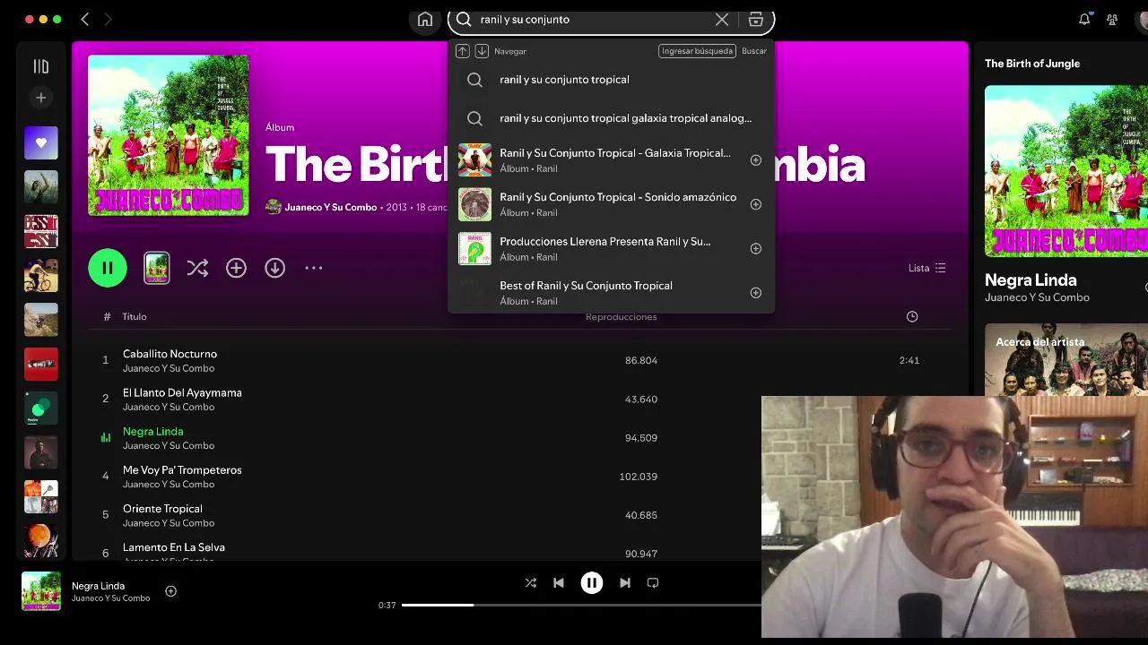Select suggestion 'galaxia tropical analog...'
Image resolution: width=1148 pixels, height=645 pixels.
click(611, 118)
